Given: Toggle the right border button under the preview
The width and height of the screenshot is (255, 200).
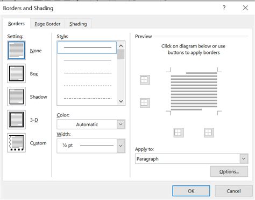Looking at the screenshot, I should click(209, 133).
